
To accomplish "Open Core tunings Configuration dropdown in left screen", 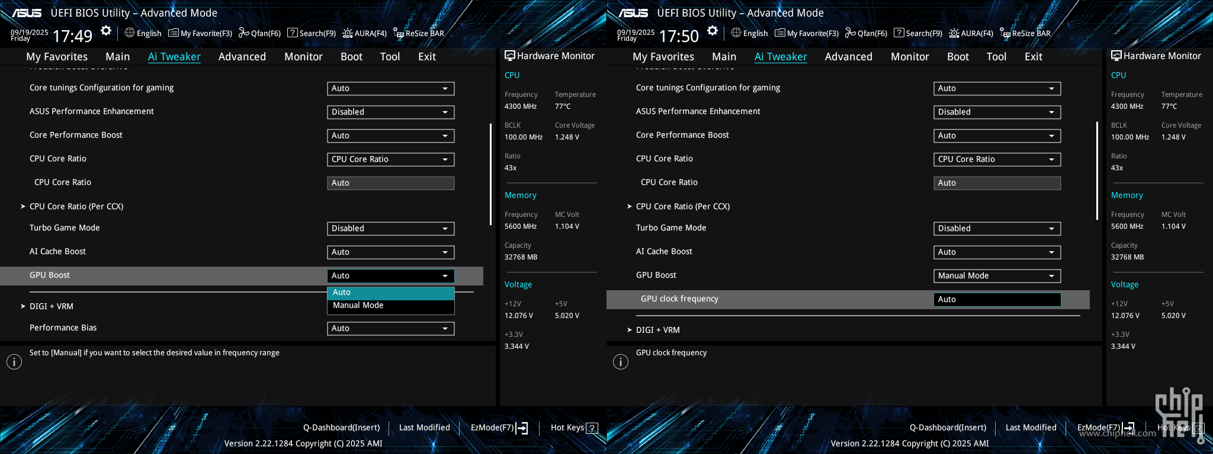I will [391, 89].
